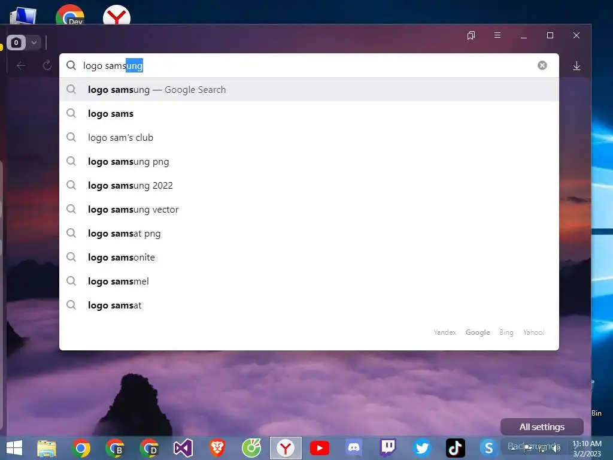Open Coc Coc browser from taskbar
Viewport: 613px width, 460px height.
[251, 448]
